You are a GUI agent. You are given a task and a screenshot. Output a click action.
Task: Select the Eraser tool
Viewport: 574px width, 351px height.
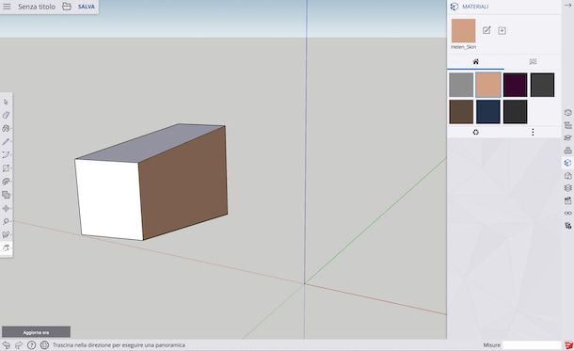(x=6, y=115)
